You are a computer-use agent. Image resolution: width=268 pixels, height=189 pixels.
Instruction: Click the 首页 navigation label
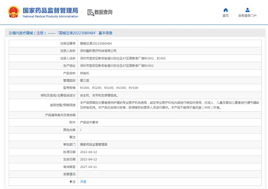(226, 16)
